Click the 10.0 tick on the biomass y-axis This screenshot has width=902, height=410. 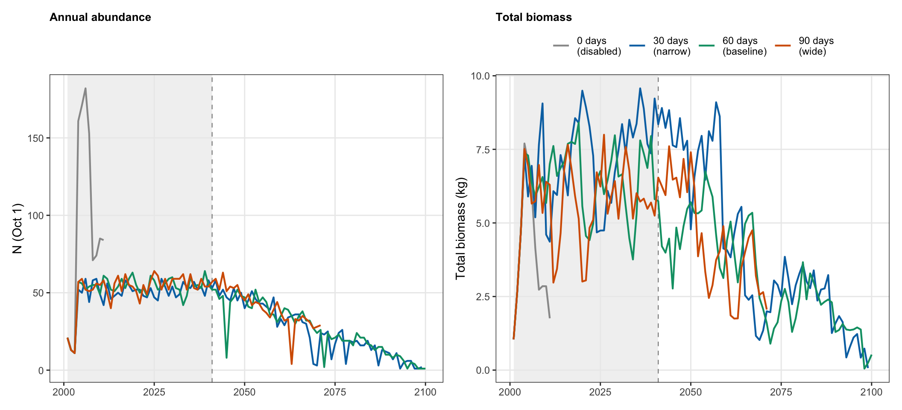point(480,76)
